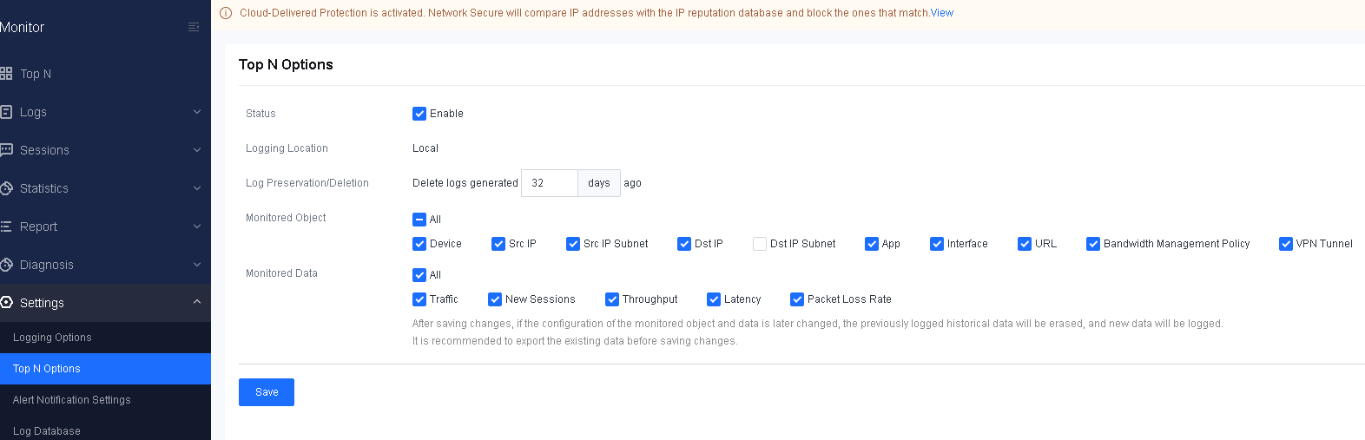Uncheck the VPN Tunnel monitored object
Image resolution: width=1365 pixels, height=440 pixels.
(1286, 244)
